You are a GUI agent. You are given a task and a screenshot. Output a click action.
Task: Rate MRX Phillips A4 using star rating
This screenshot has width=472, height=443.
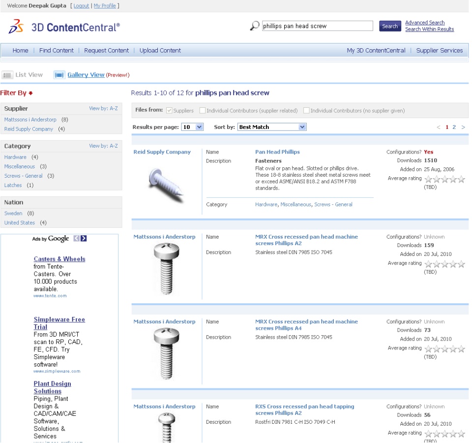(444, 349)
